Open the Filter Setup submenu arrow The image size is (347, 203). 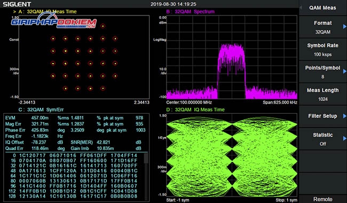(344, 116)
